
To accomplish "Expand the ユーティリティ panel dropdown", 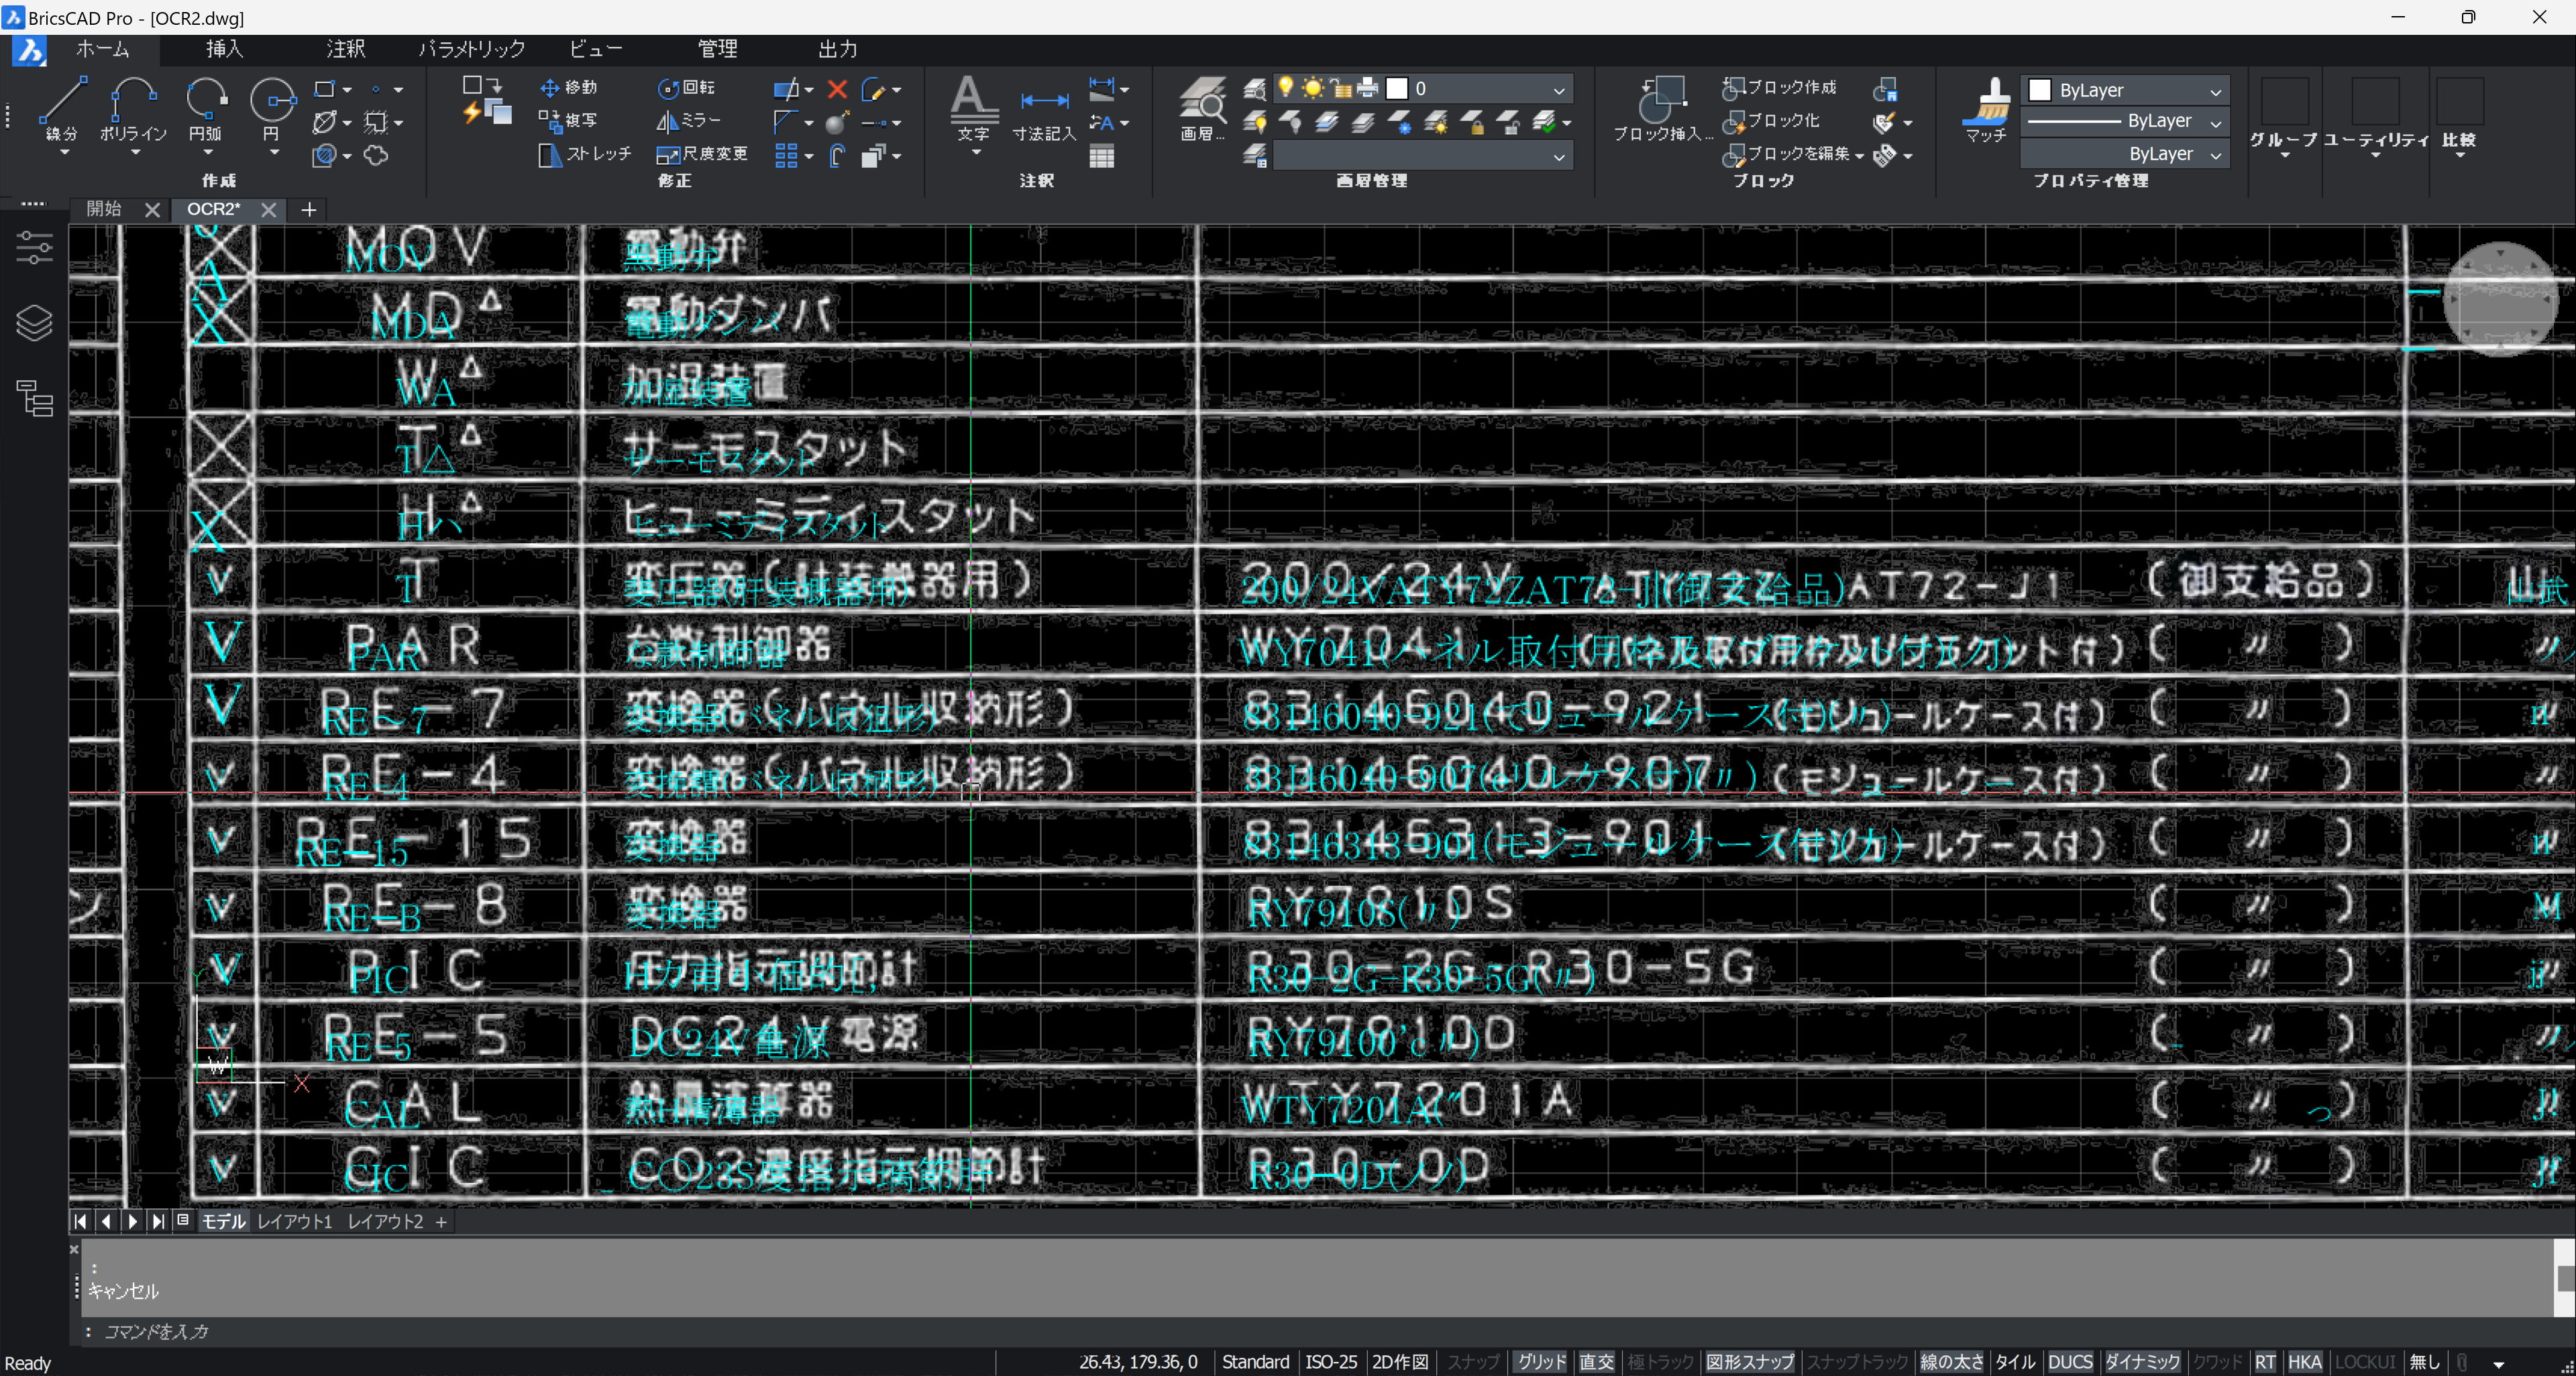I will [x=2376, y=155].
